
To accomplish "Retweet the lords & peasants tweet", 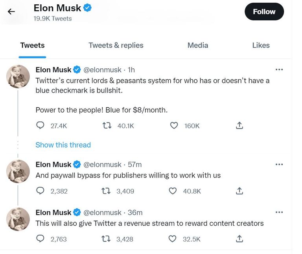I will coord(106,126).
